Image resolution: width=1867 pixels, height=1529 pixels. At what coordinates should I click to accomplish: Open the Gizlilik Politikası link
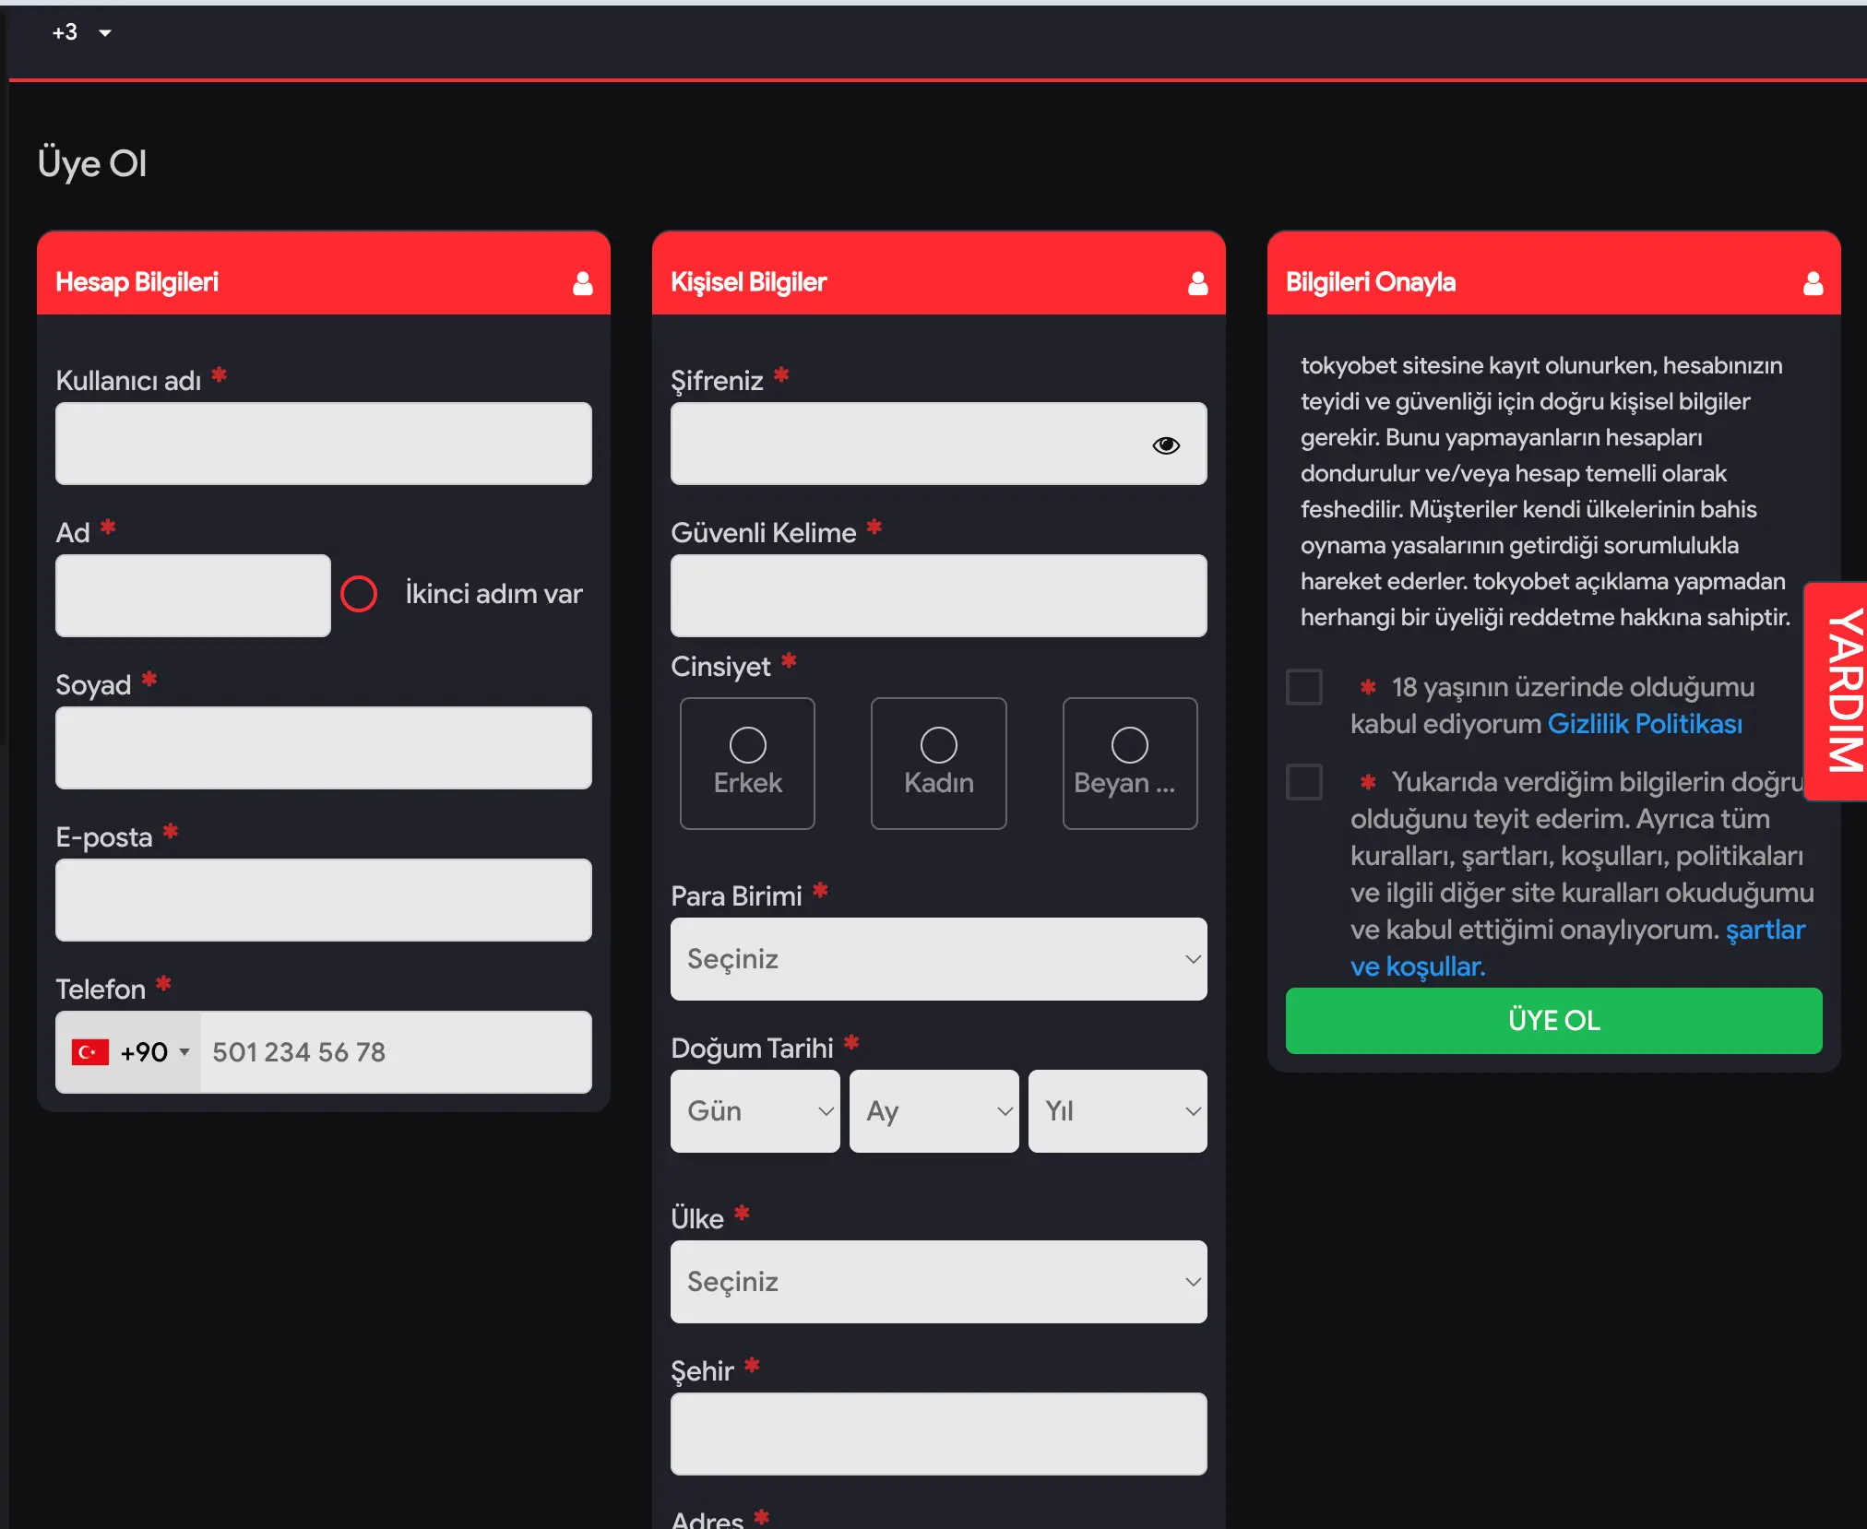coord(1645,724)
